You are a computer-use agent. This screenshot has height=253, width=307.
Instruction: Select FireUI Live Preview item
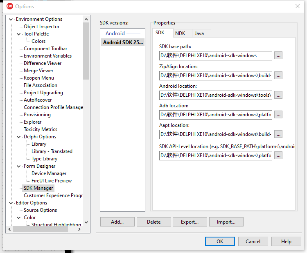[x=52, y=181]
